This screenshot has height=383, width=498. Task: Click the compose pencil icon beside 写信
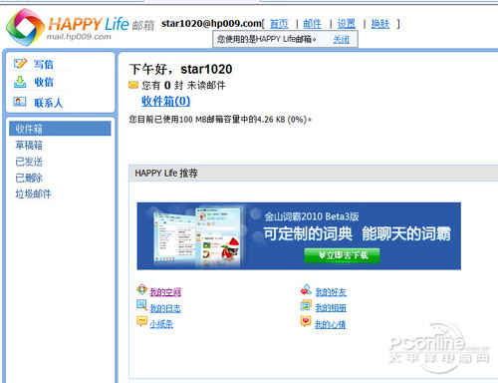(20, 63)
